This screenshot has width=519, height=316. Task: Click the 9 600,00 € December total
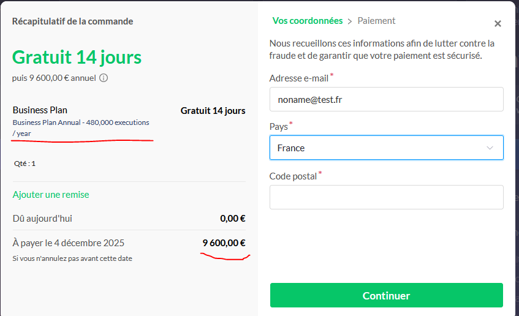(x=224, y=243)
